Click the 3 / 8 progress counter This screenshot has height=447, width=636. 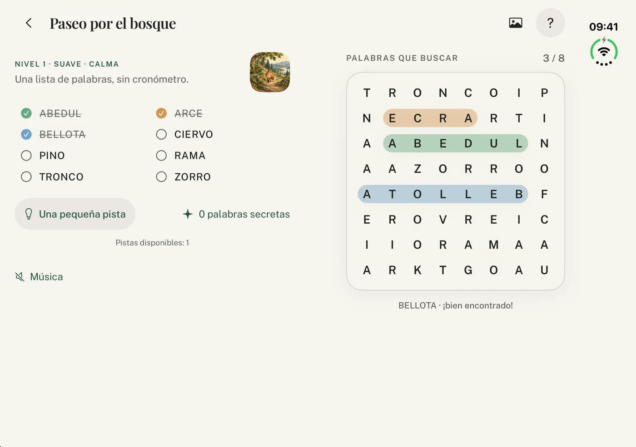pos(554,58)
